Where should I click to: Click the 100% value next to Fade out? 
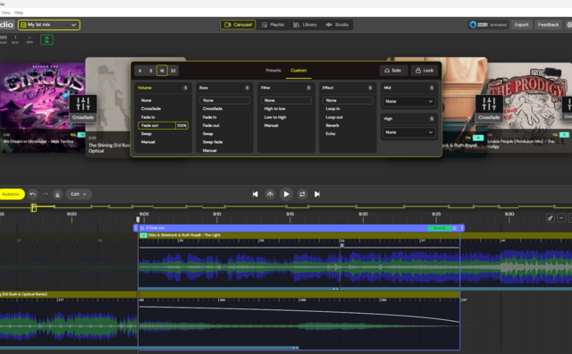[181, 125]
